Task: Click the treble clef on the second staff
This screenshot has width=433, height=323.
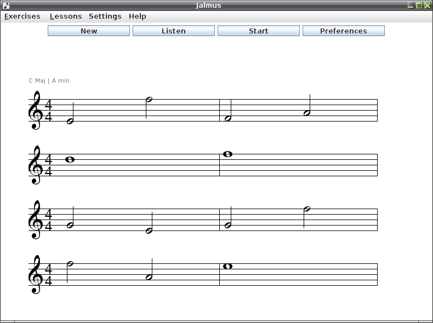Action: (36, 165)
